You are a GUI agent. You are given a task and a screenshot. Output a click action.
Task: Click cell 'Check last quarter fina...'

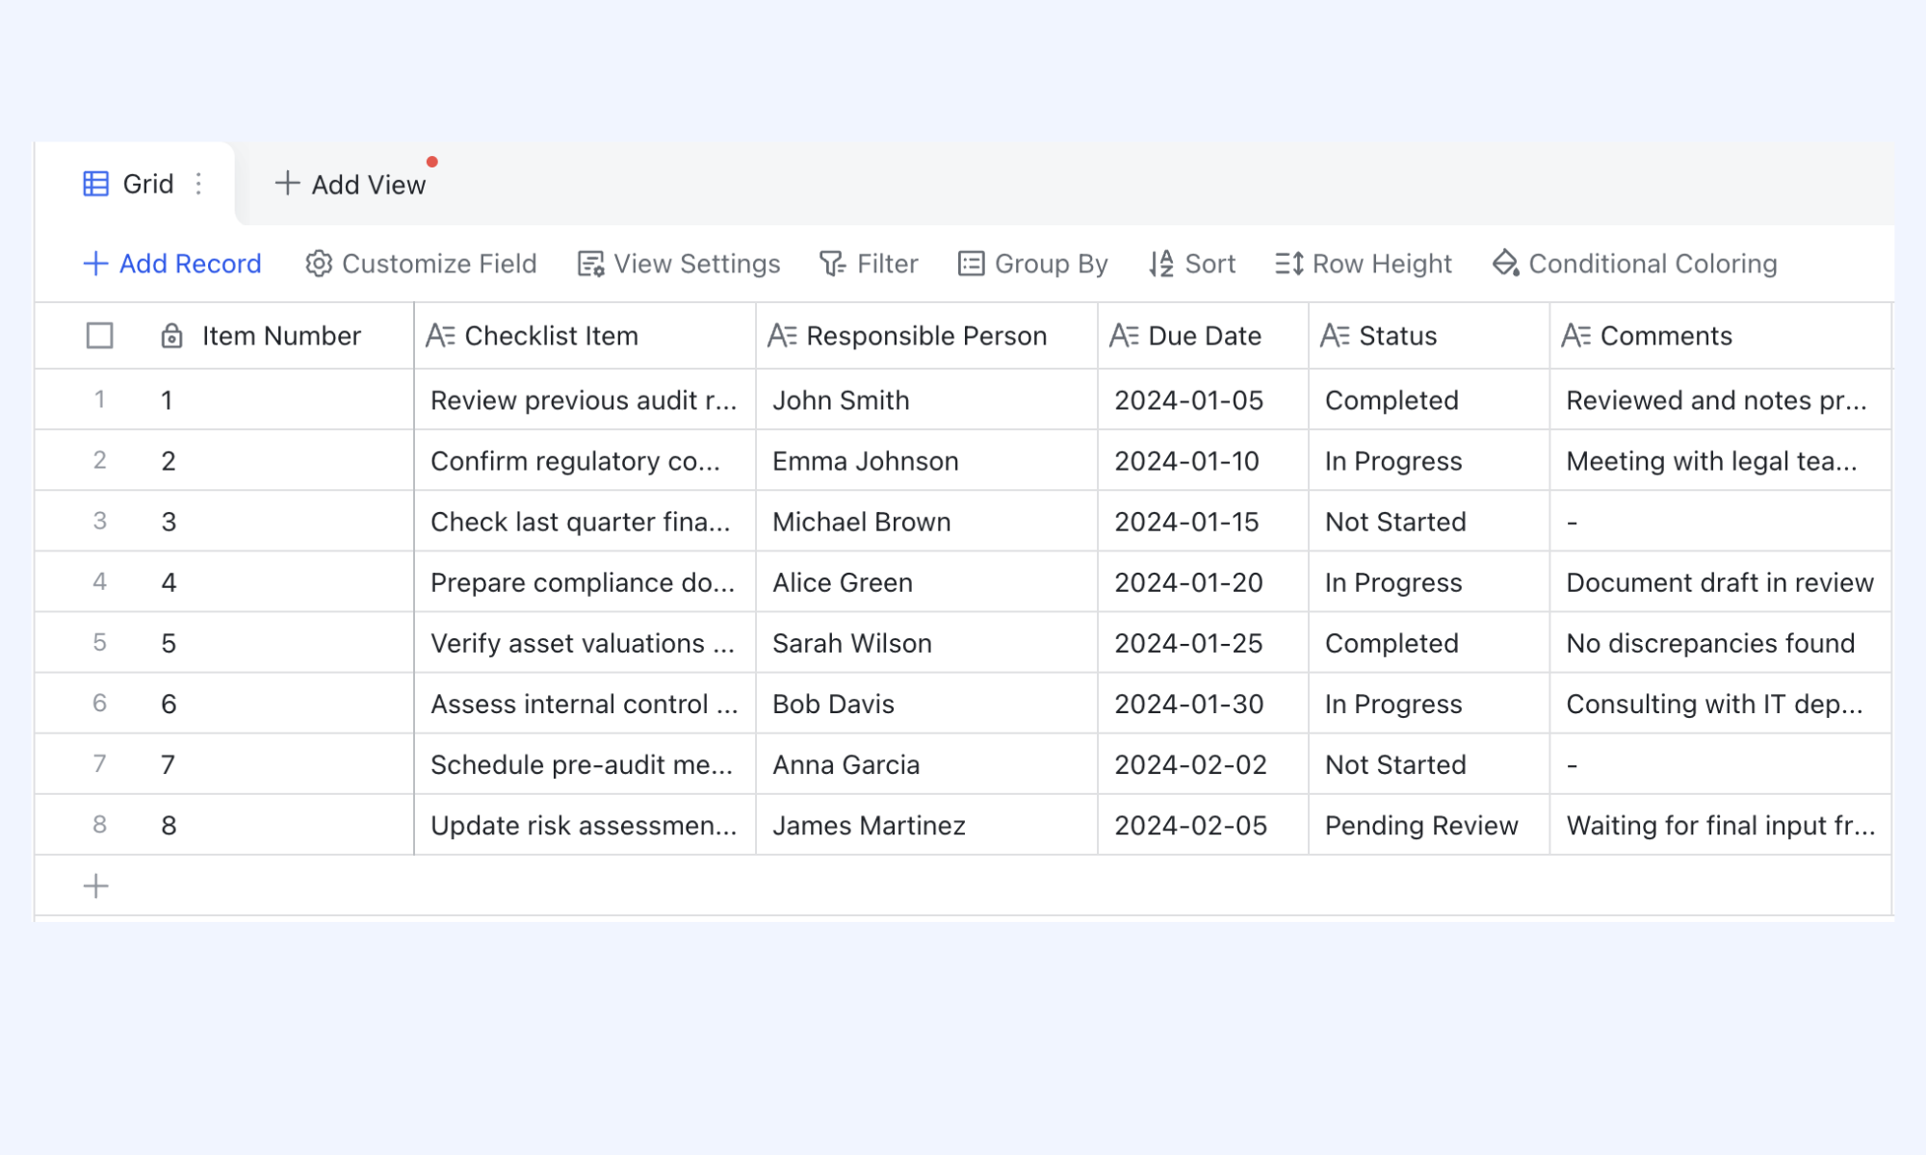point(585,522)
